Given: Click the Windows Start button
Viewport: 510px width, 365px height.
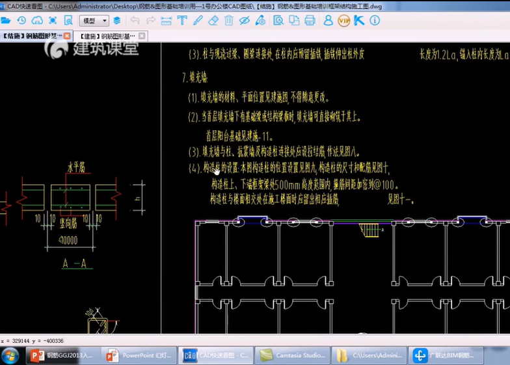Looking at the screenshot, I should [10, 355].
